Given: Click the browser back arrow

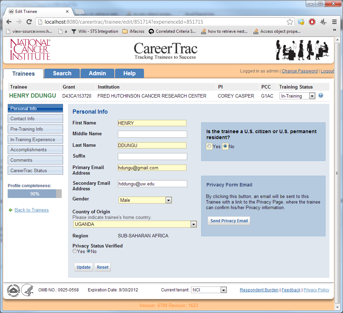Looking at the screenshot, I should coord(9,22).
